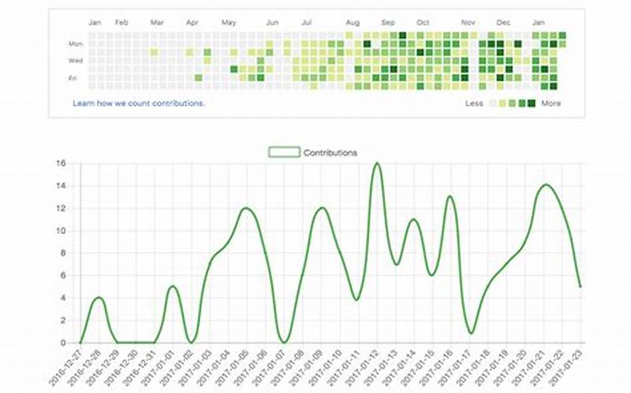Select the darkest green legend swatch

pos(532,103)
